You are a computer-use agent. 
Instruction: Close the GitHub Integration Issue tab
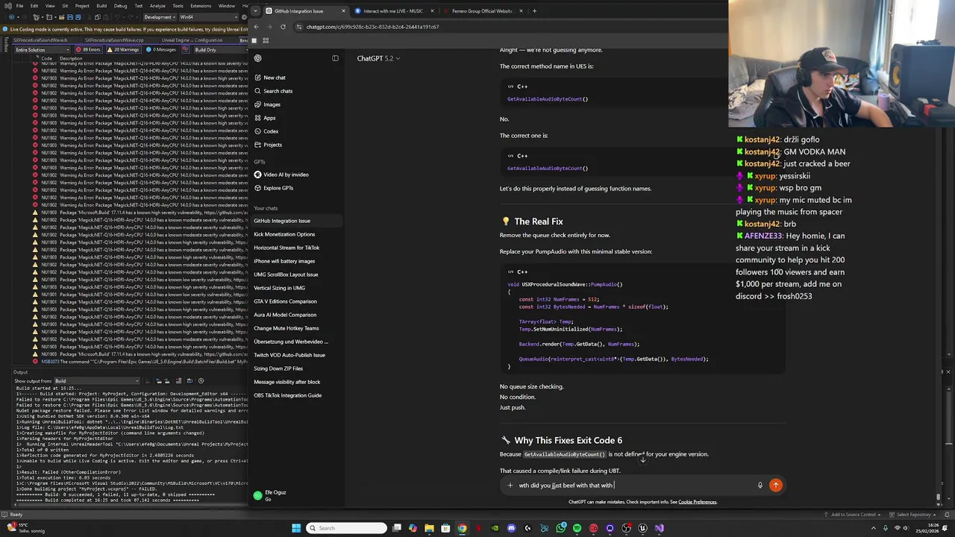343,11
